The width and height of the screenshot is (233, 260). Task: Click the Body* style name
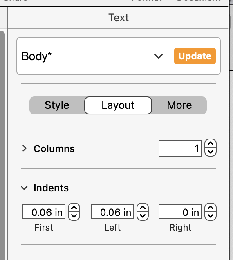(36, 56)
